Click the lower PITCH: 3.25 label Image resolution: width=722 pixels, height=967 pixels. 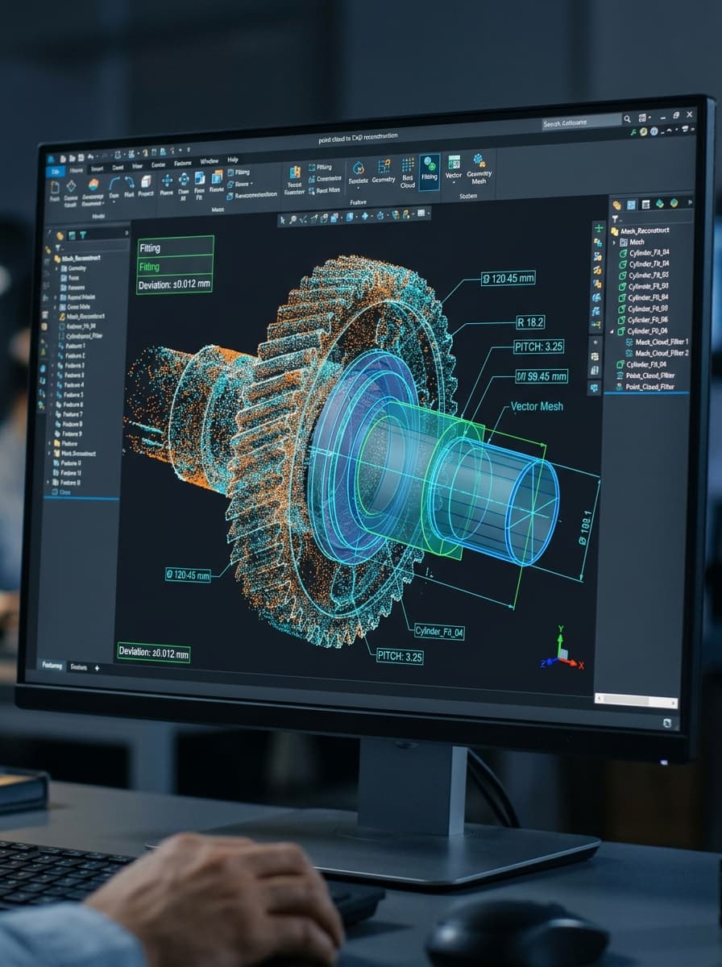tap(400, 656)
